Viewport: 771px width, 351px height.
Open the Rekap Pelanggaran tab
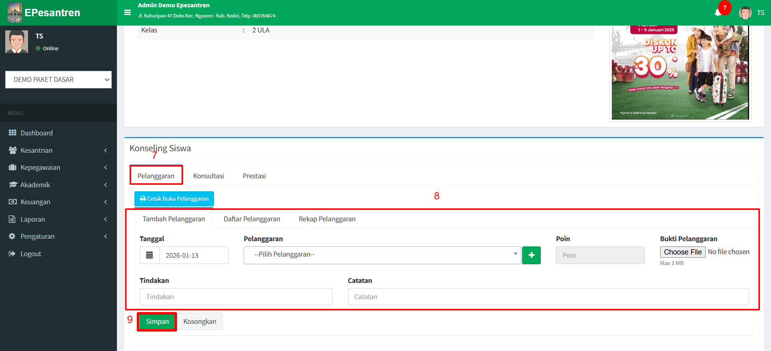[x=327, y=219]
